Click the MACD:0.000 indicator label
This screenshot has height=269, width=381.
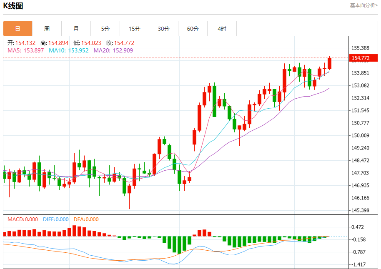point(23,219)
